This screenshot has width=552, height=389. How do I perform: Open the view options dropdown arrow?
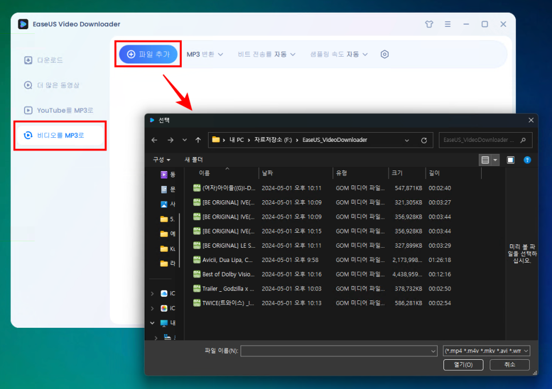pos(495,160)
